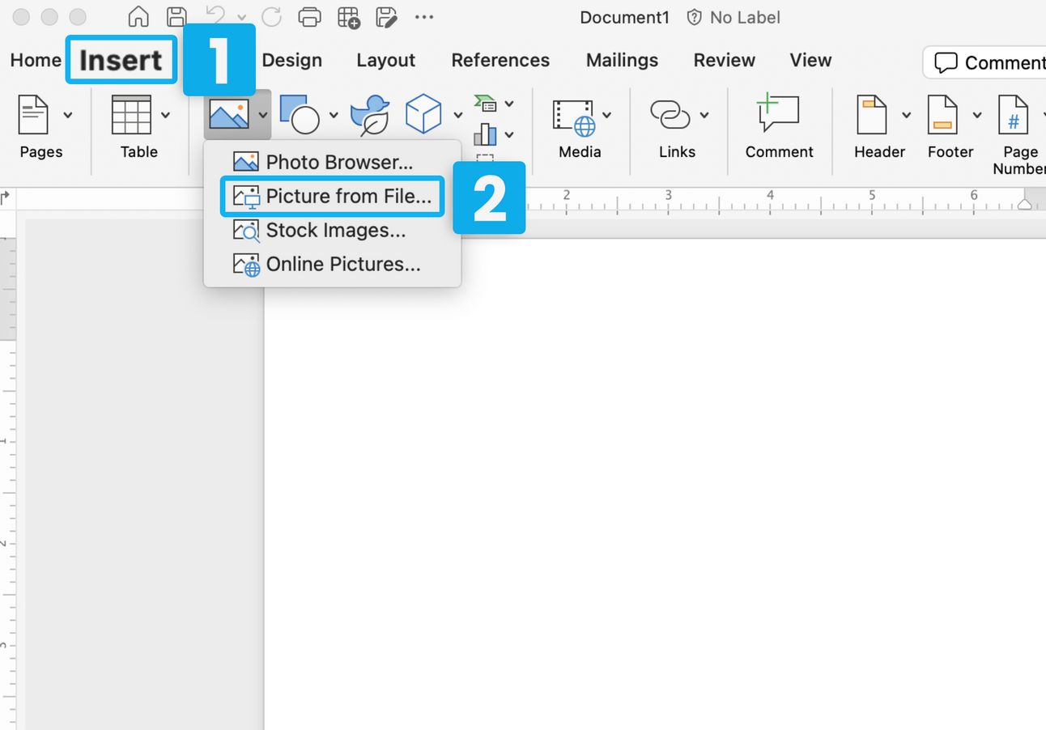Undo the last action

(215, 16)
